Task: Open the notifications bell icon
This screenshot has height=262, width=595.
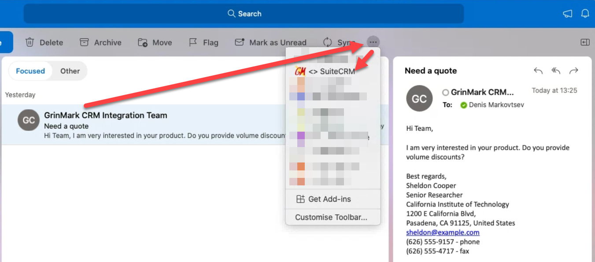Action: [585, 14]
